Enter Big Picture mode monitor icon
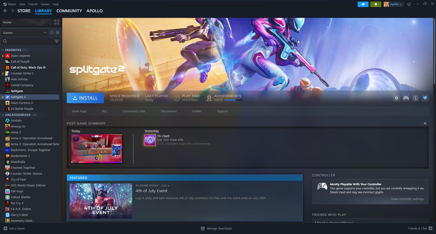The image size is (436, 234). (409, 4)
